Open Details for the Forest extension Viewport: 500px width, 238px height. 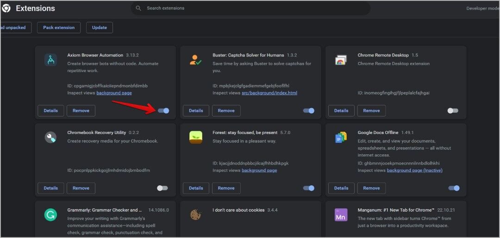click(196, 188)
